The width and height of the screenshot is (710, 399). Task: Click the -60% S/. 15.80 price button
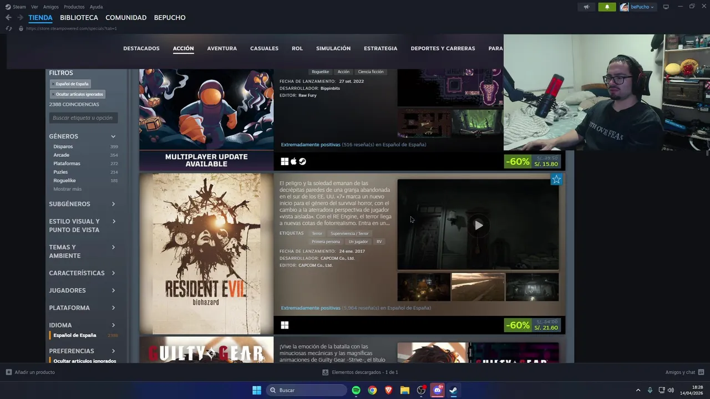click(532, 161)
